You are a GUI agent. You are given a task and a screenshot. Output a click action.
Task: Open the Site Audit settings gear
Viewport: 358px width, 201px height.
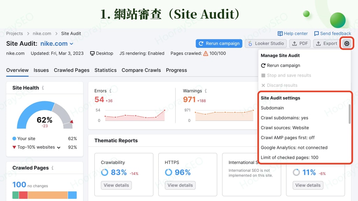click(346, 43)
